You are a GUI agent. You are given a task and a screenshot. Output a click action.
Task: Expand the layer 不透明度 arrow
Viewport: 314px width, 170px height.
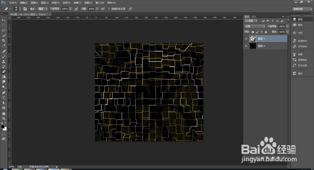point(288,26)
